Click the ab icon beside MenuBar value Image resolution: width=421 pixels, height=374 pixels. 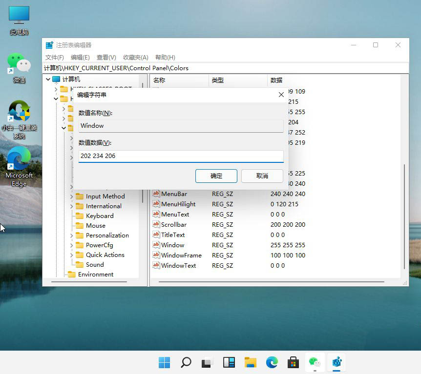(156, 194)
